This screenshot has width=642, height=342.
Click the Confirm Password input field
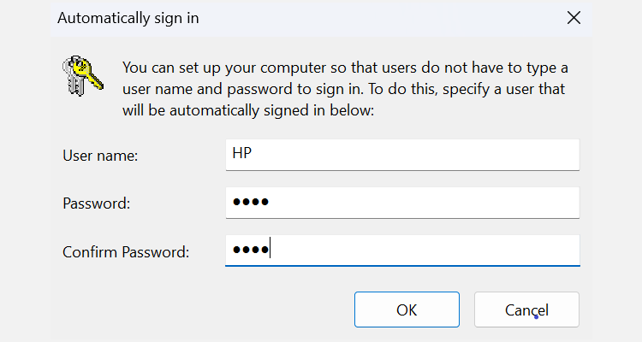[x=401, y=251]
